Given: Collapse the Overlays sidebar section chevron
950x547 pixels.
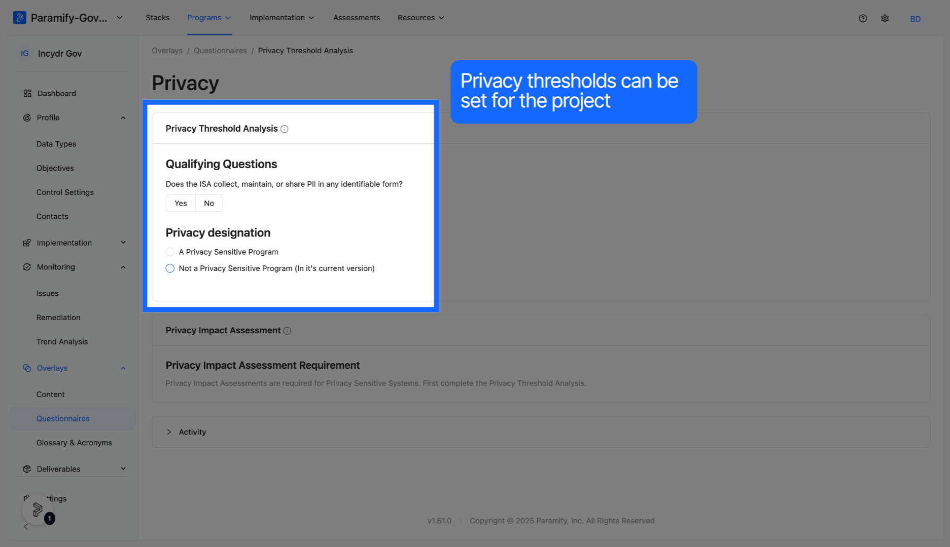Looking at the screenshot, I should click(x=123, y=368).
